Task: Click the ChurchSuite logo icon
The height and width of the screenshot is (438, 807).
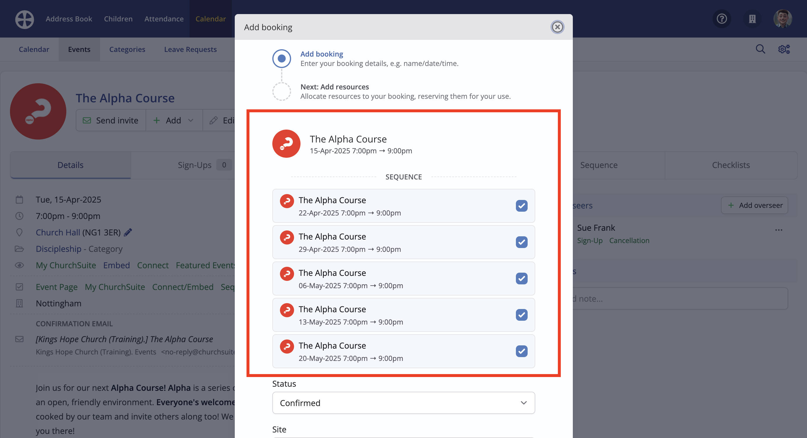Action: point(24,19)
